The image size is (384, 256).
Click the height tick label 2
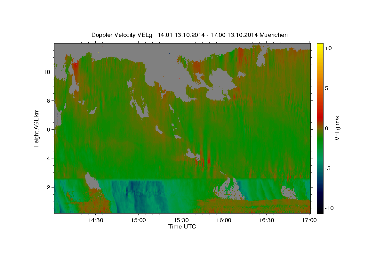(49, 187)
